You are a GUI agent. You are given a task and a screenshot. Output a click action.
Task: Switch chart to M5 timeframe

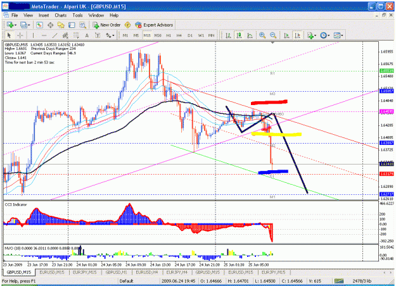(136, 35)
